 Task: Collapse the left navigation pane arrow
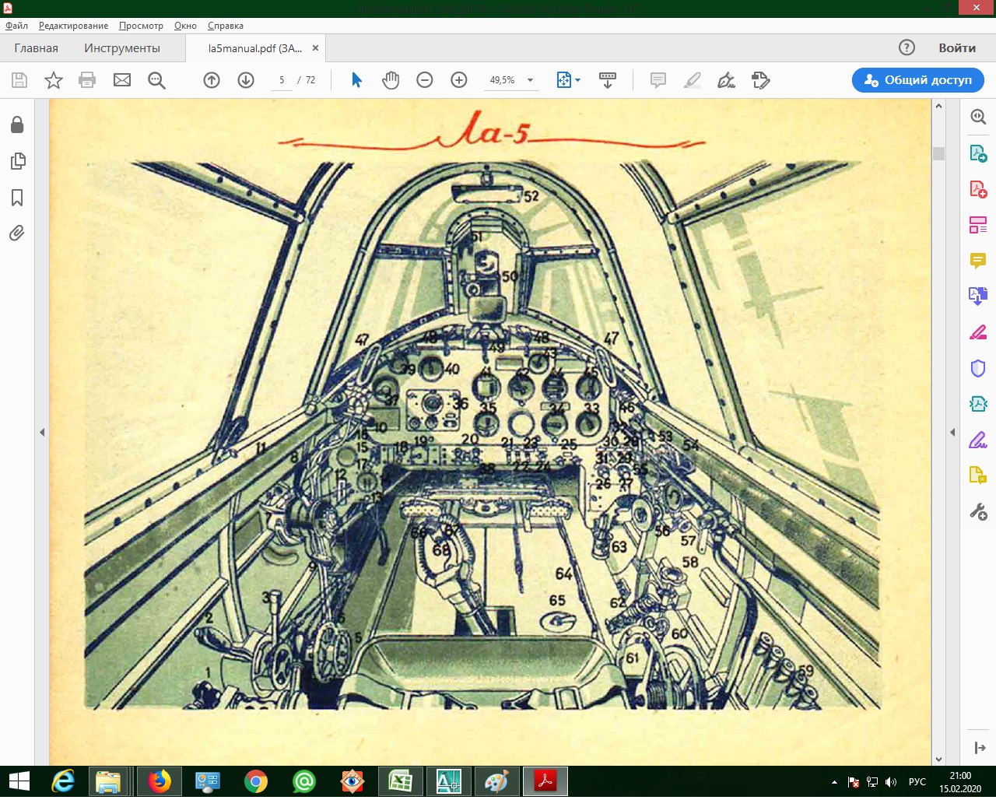point(42,432)
